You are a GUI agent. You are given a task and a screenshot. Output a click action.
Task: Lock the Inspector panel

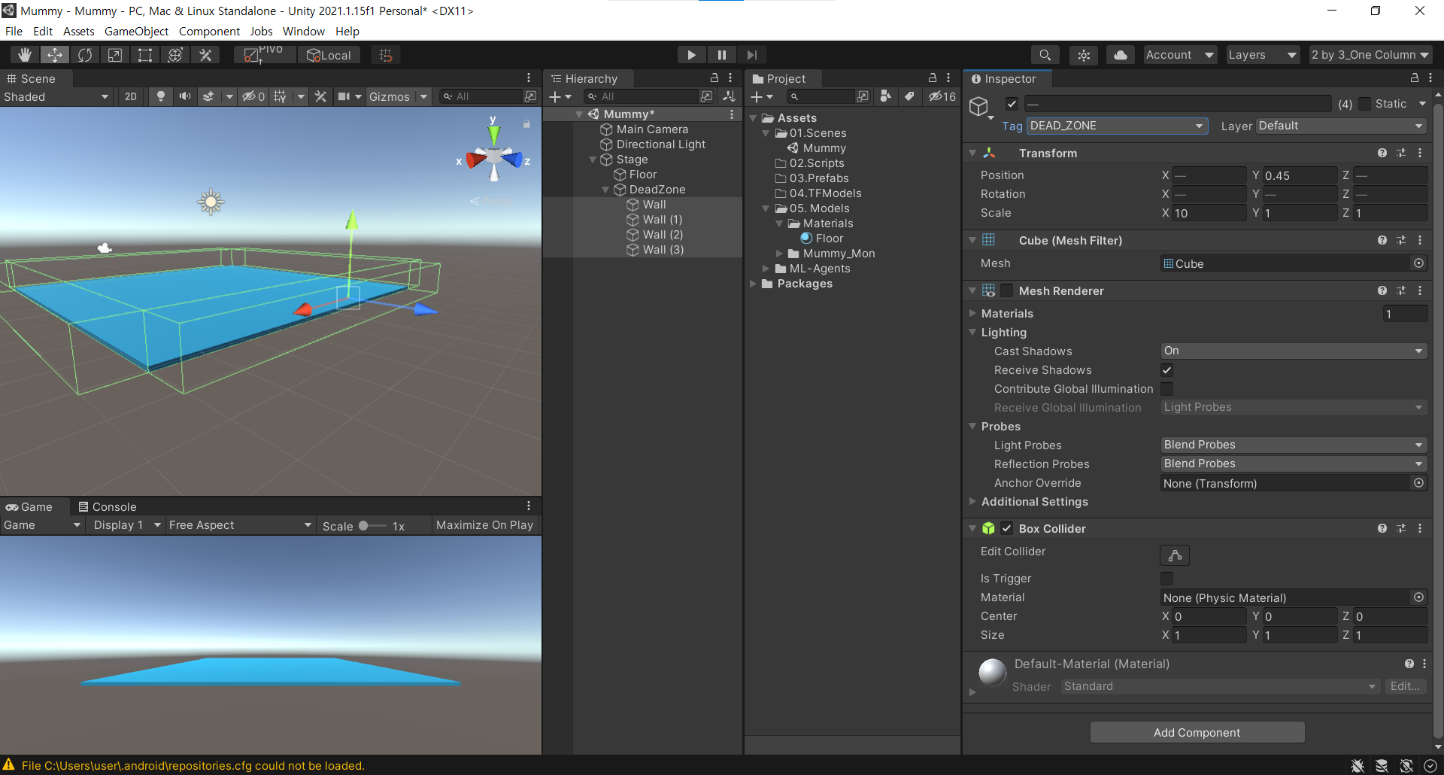1414,78
